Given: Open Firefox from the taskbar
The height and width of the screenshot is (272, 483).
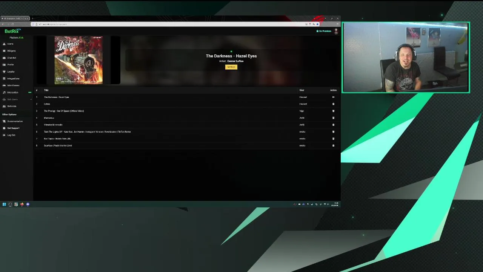Looking at the screenshot, I should pyautogui.click(x=22, y=204).
